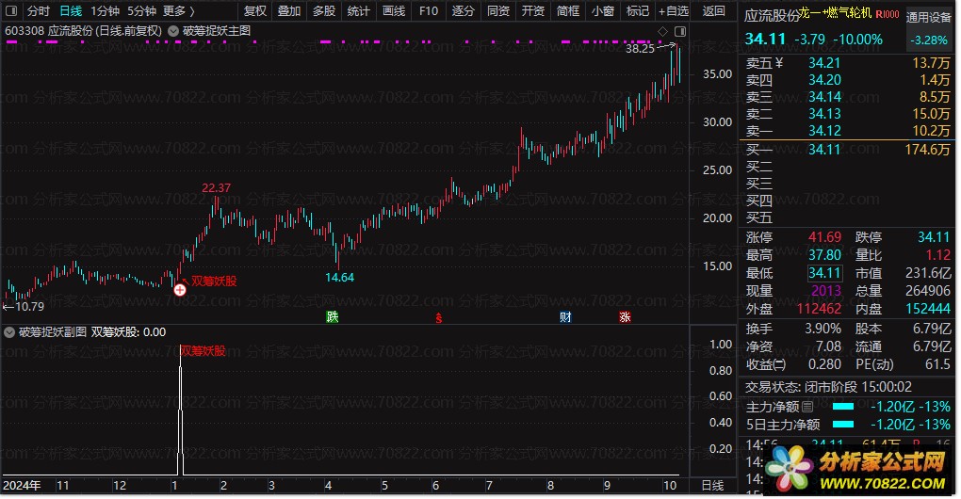This screenshot has width=961, height=499.
Task: Switch to 分时 intraday view
Action: pyautogui.click(x=38, y=11)
